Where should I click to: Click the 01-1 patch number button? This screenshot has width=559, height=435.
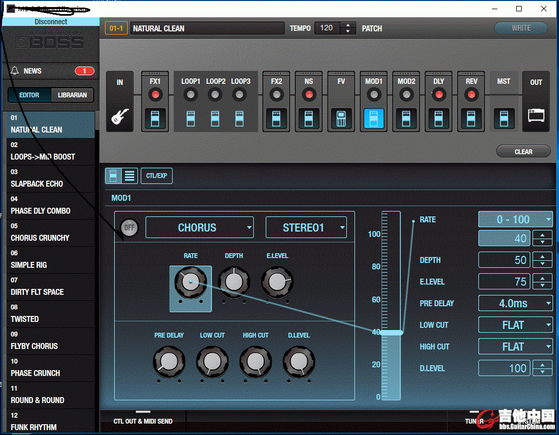point(116,28)
